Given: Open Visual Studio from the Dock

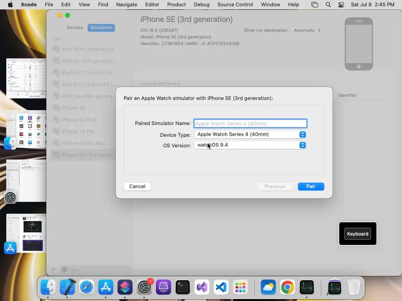Looking at the screenshot, I should pos(202,287).
